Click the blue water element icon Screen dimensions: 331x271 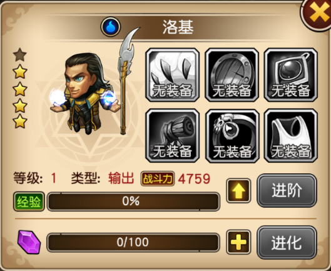[111, 27]
